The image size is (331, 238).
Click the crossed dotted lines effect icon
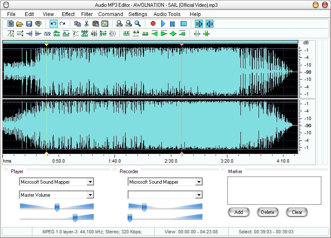(x=75, y=34)
